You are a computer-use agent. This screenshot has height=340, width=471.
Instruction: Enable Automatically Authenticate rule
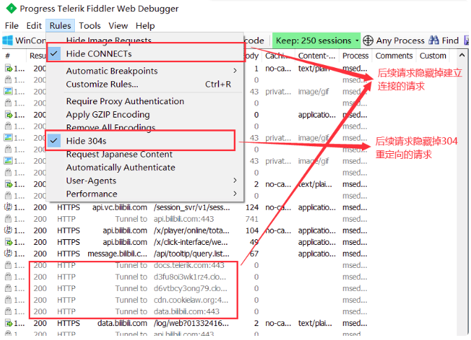[x=146, y=167]
